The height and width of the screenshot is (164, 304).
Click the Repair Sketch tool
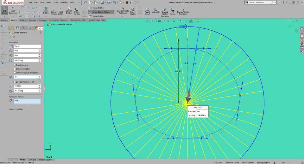pos(133,11)
